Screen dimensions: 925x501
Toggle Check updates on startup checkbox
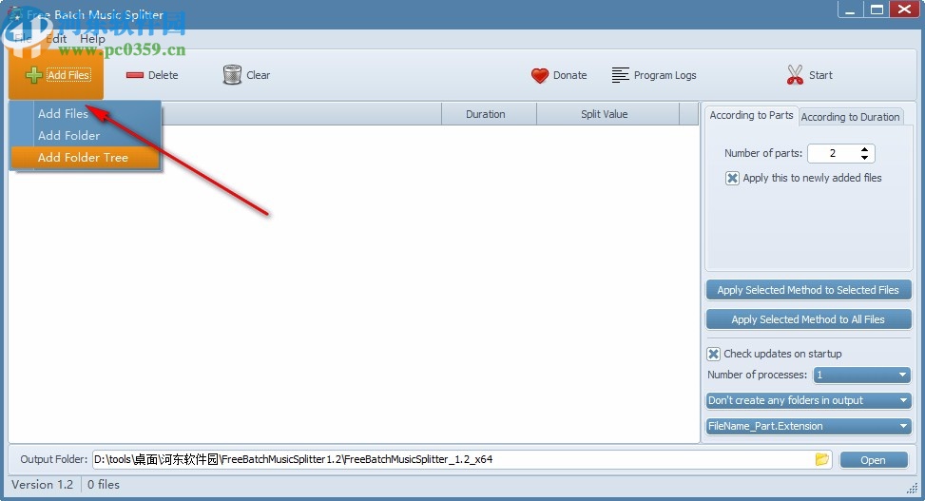pos(713,354)
